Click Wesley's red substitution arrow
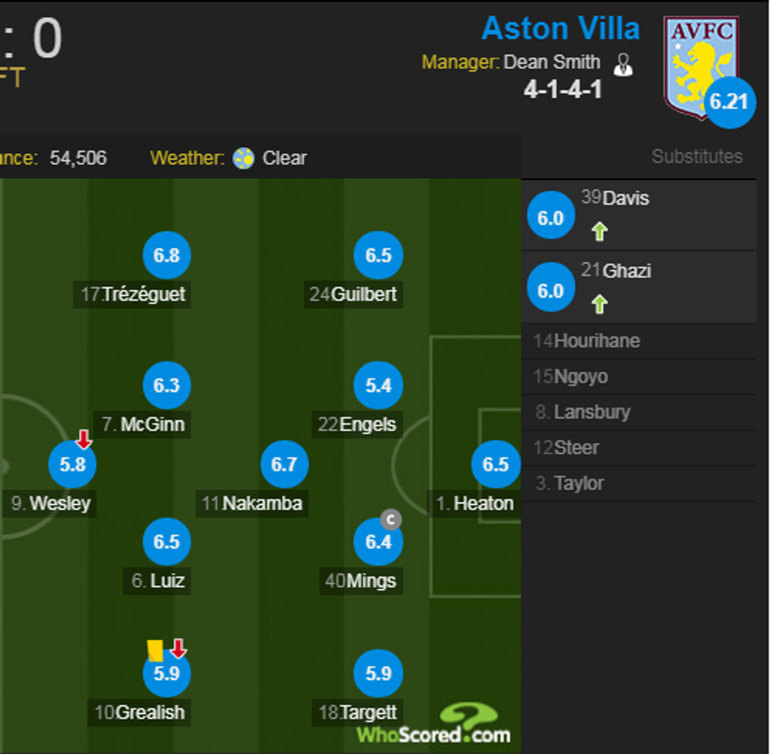This screenshot has width=770, height=754. [83, 439]
